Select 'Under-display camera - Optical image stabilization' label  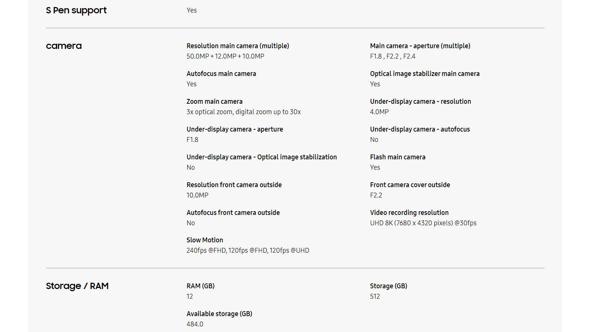(x=262, y=157)
